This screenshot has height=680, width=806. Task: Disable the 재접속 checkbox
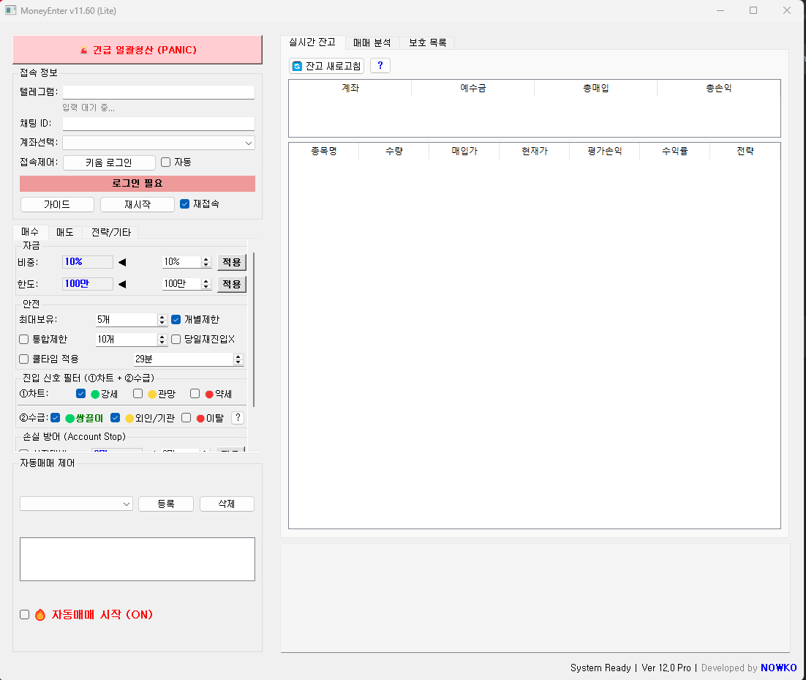pyautogui.click(x=184, y=203)
